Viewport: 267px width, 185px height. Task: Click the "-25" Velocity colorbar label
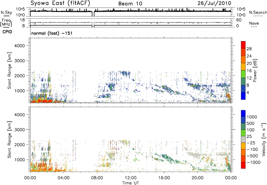(252, 143)
